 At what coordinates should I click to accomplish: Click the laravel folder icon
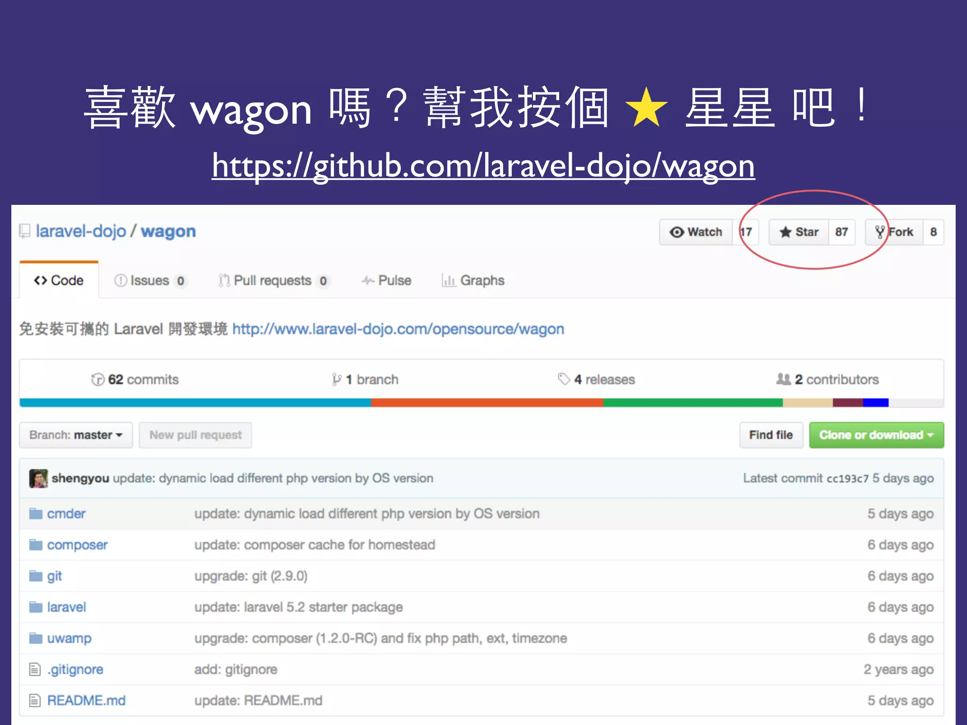(36, 607)
